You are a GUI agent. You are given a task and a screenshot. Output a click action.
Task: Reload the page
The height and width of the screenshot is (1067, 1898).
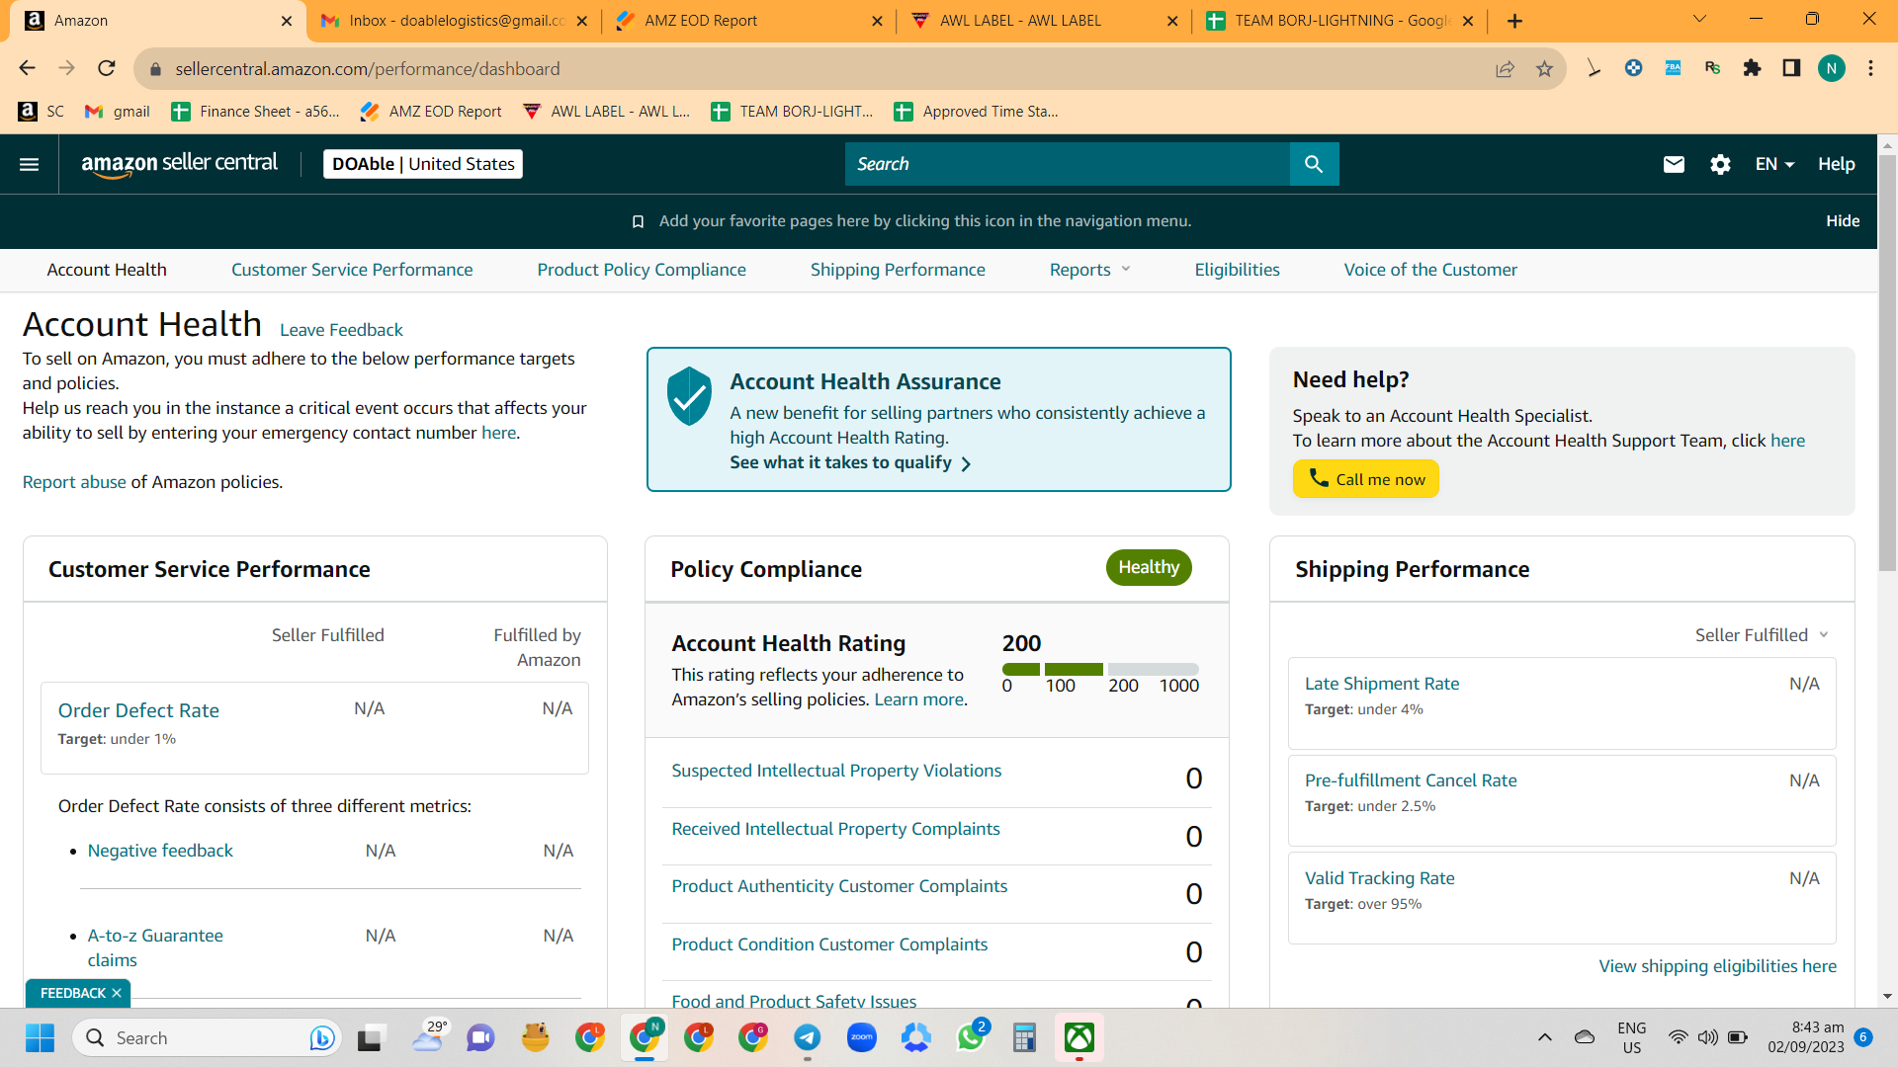pos(107,68)
